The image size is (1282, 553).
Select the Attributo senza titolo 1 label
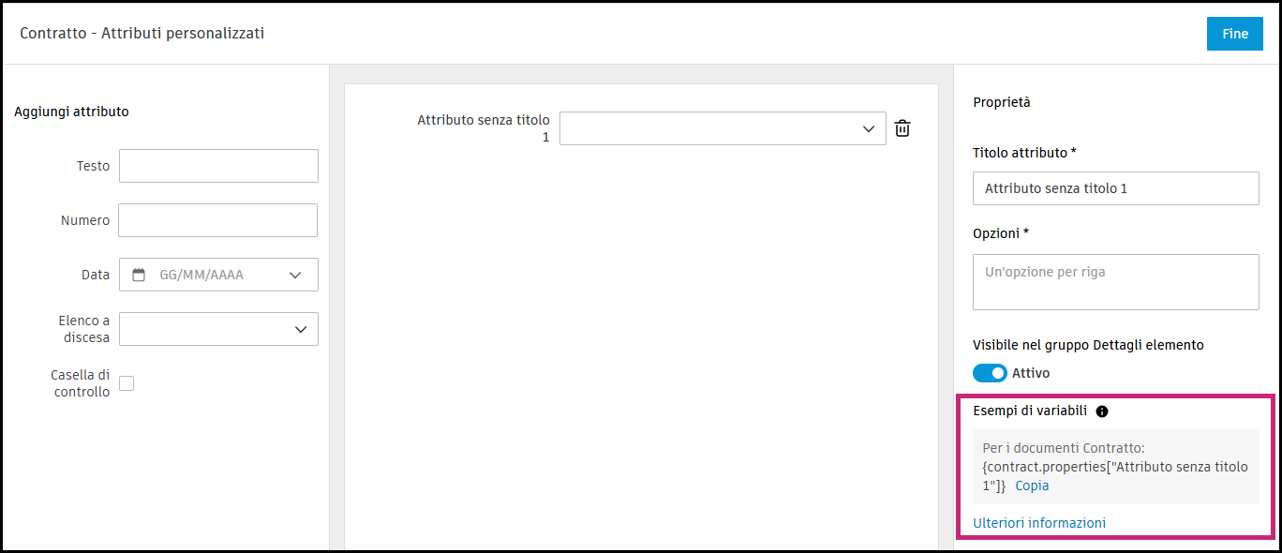click(x=484, y=128)
